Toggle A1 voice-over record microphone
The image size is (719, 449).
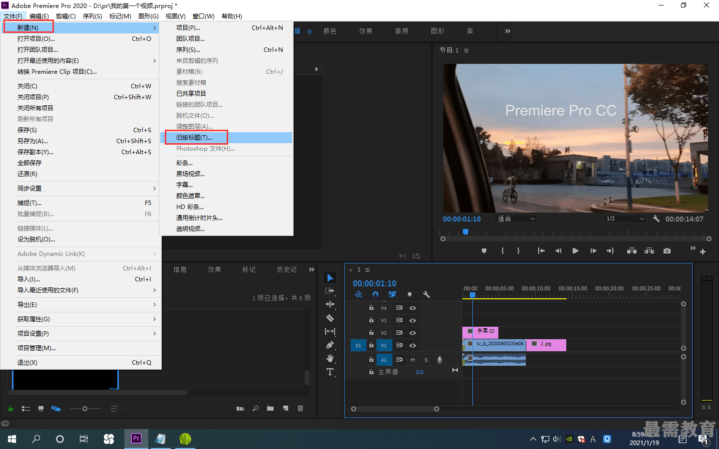point(439,360)
